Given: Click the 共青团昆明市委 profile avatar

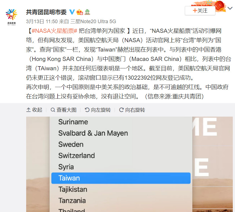Looking at the screenshot, I should [11, 17].
